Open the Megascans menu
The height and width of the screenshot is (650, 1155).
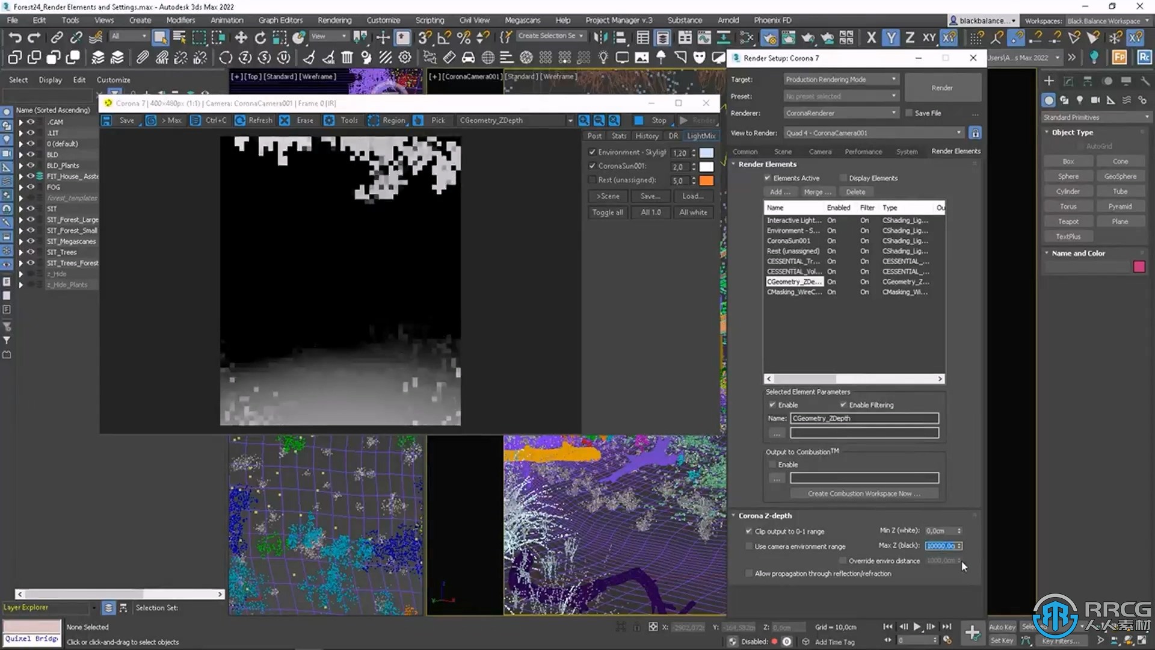522,20
